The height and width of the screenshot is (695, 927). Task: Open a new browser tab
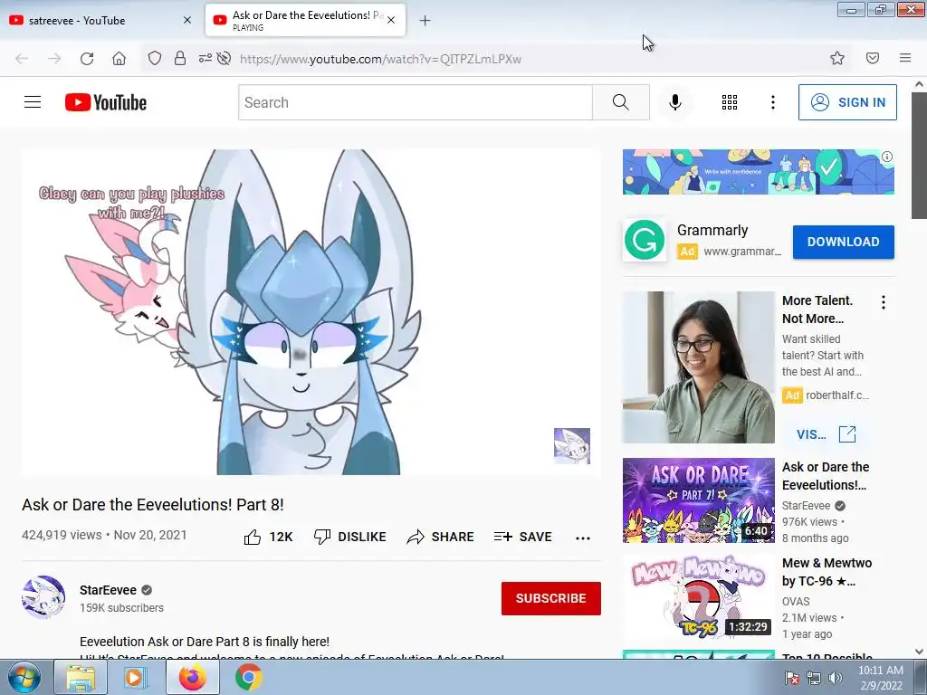tap(425, 21)
